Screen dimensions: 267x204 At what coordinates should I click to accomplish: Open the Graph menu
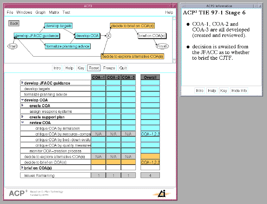coord(41,13)
